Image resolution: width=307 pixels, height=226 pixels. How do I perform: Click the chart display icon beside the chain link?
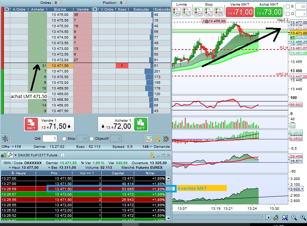point(149,139)
